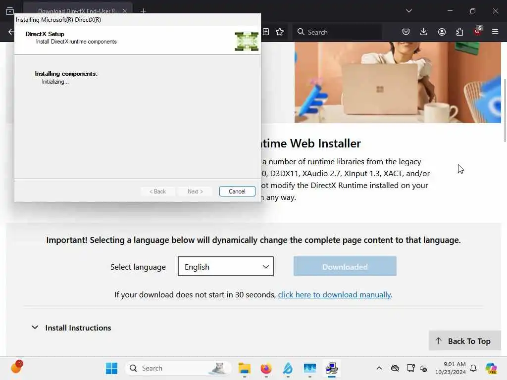Click the Web Installer heading text
This screenshot has width=507, height=380.
tap(311, 143)
